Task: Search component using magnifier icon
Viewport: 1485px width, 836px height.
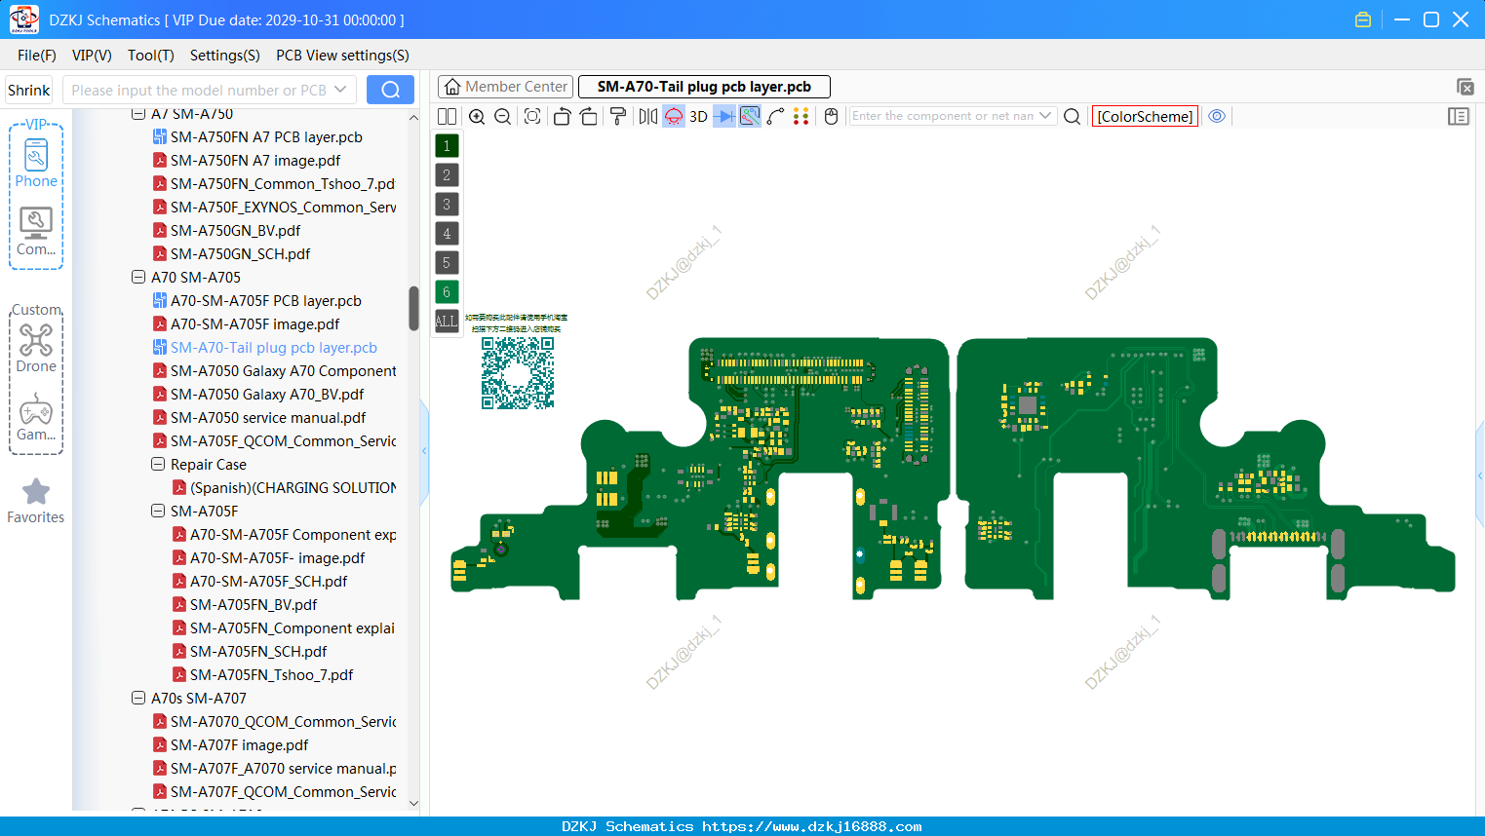Action: (1073, 117)
